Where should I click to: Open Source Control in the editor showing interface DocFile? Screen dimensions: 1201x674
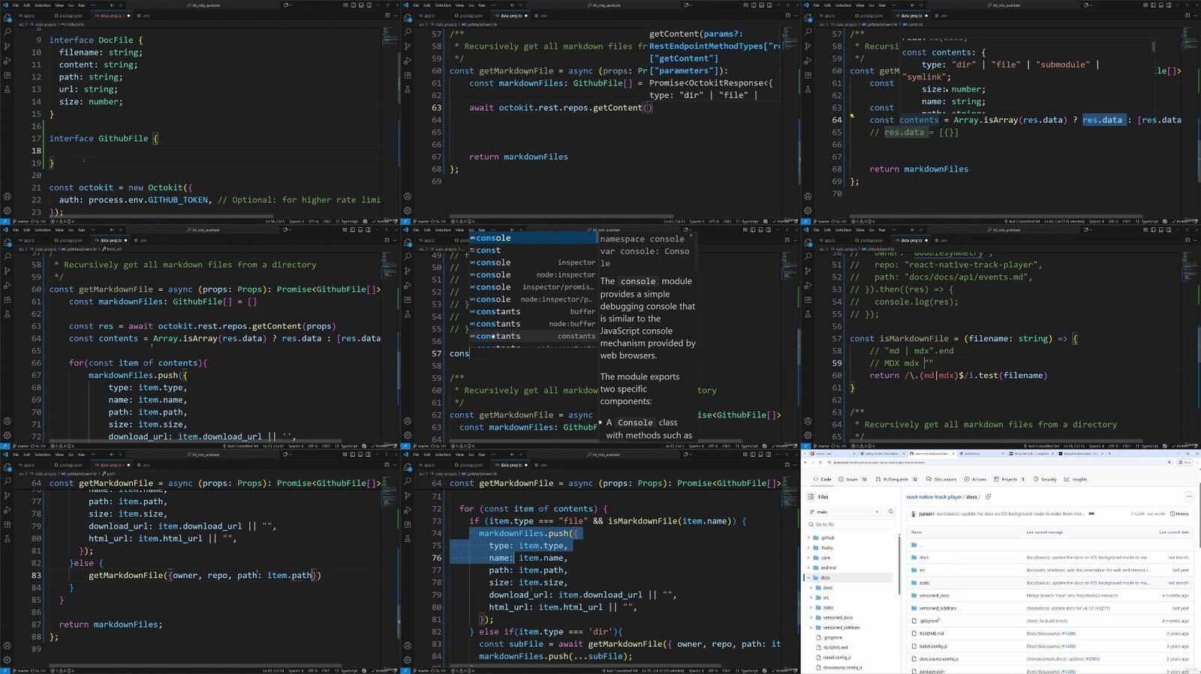pos(8,46)
